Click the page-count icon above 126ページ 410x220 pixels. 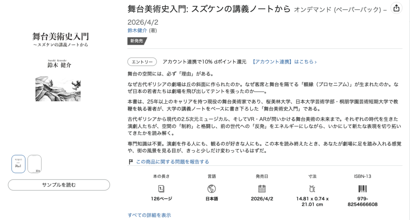[161, 188]
